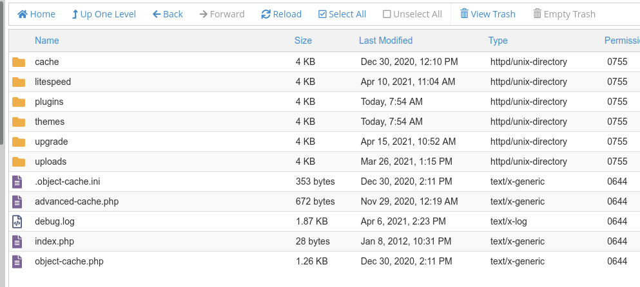Image resolution: width=640 pixels, height=287 pixels.
Task: Click the Back arrow button
Action: coord(168,14)
